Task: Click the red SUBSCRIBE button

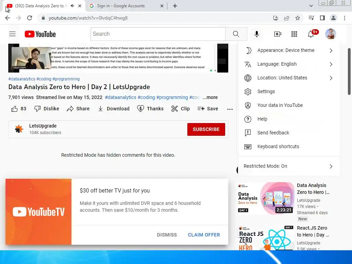Action: coord(206,129)
